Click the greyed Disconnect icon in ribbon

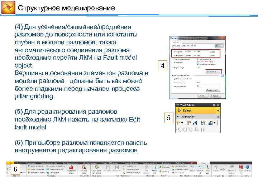click(x=117, y=169)
